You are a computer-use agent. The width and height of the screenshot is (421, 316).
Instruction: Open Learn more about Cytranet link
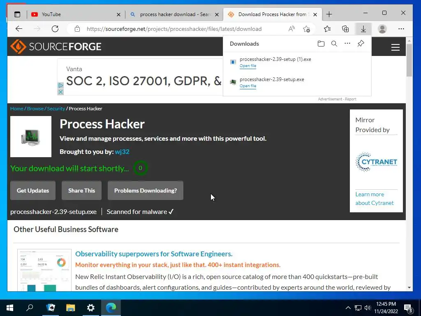click(x=374, y=199)
